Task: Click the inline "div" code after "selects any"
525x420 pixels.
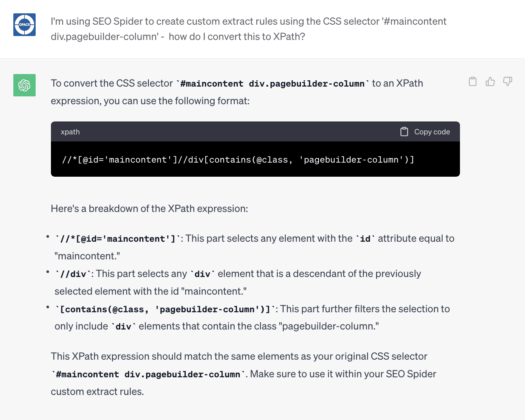Action: 202,274
